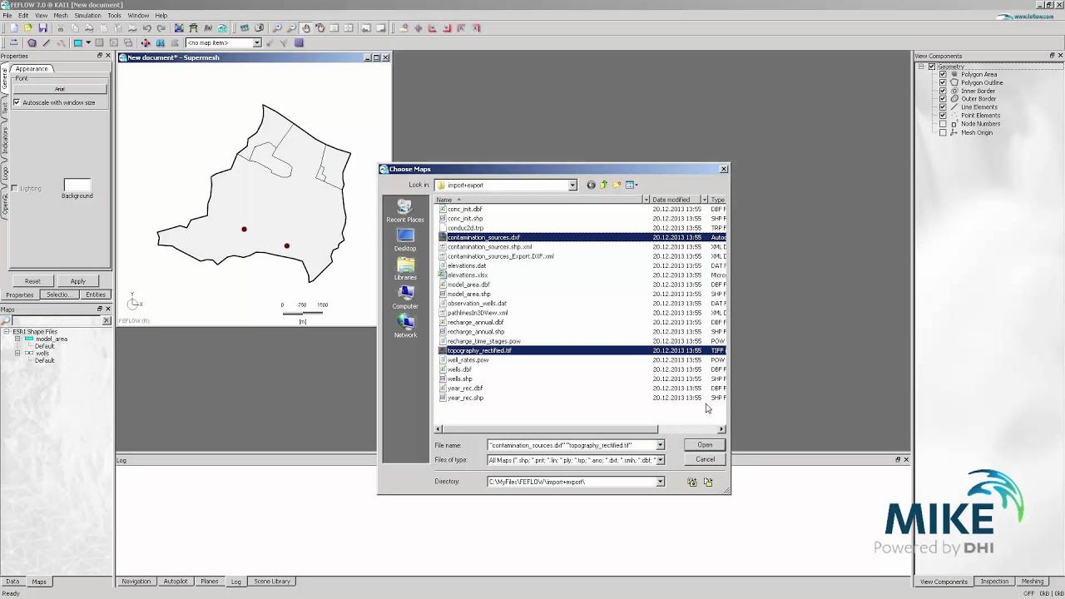Open the File menu
This screenshot has width=1065, height=599.
click(7, 15)
